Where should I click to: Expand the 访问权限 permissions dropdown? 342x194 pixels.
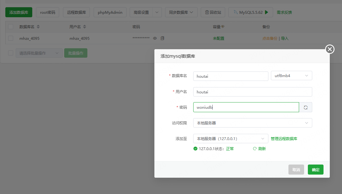(252, 123)
